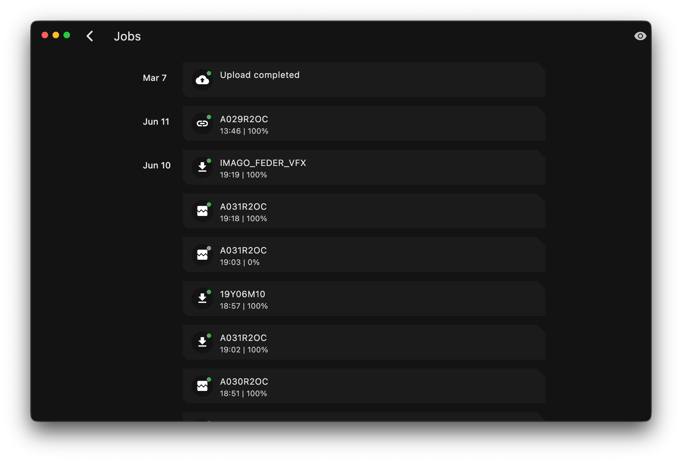Click the download icon for A031R2OC at 19:02

(x=202, y=342)
